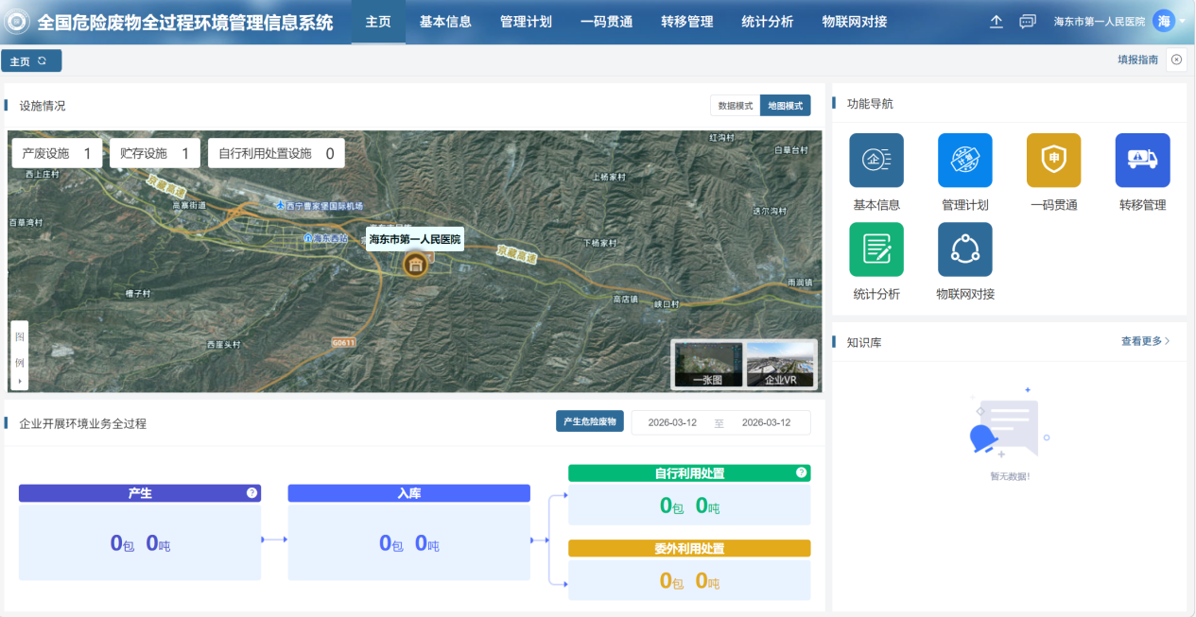Click the refresh icon on 主页 tab
The width and height of the screenshot is (1196, 617).
click(43, 60)
